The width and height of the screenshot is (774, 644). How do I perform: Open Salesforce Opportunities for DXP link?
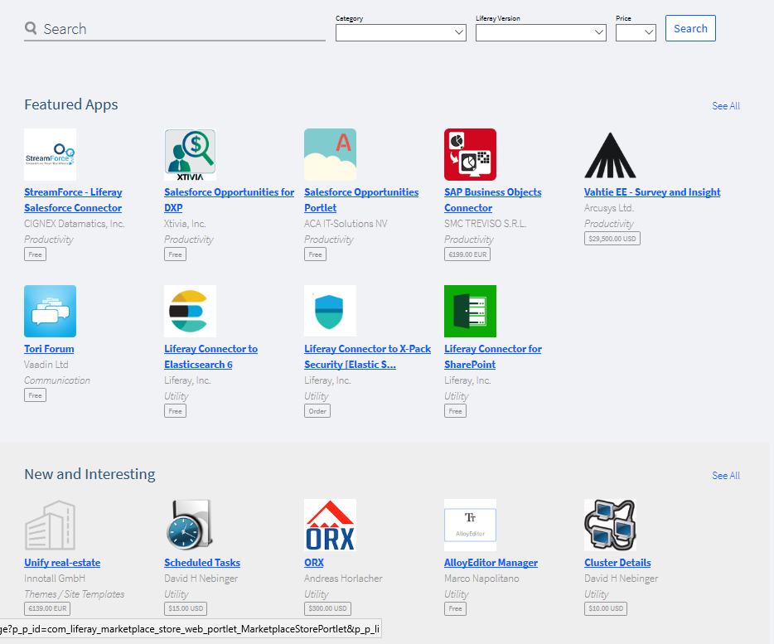229,200
